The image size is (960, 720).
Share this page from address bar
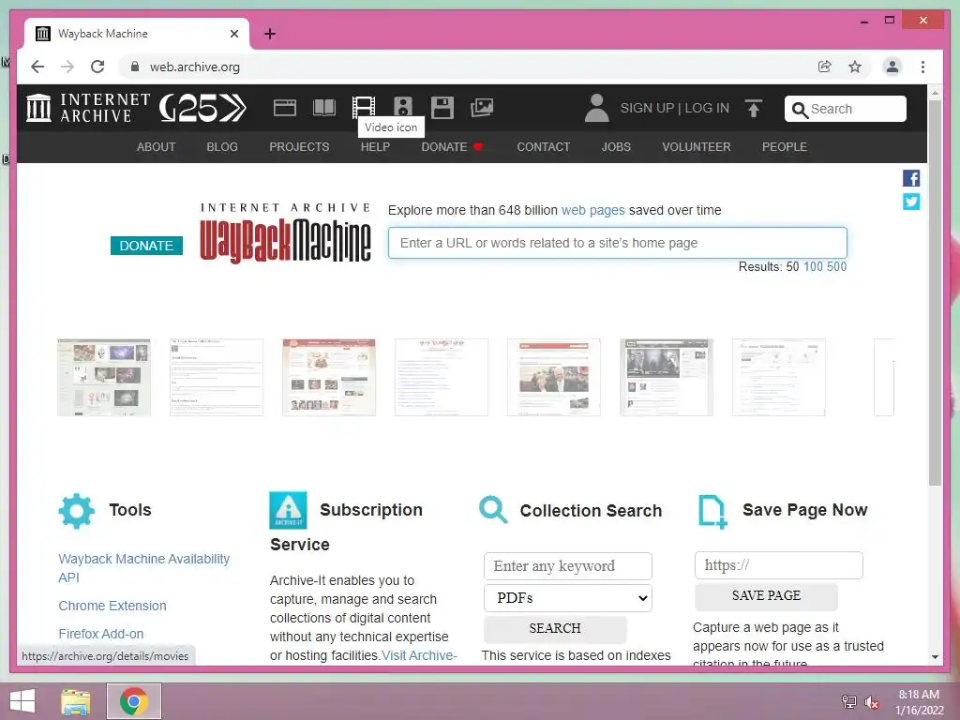(825, 67)
